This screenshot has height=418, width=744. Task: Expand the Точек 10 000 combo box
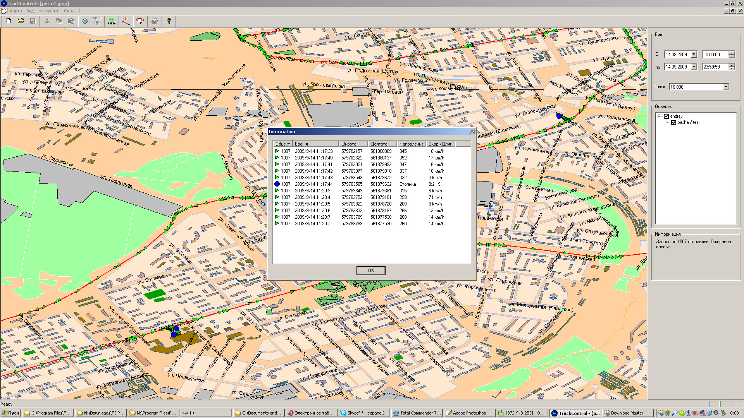click(726, 87)
